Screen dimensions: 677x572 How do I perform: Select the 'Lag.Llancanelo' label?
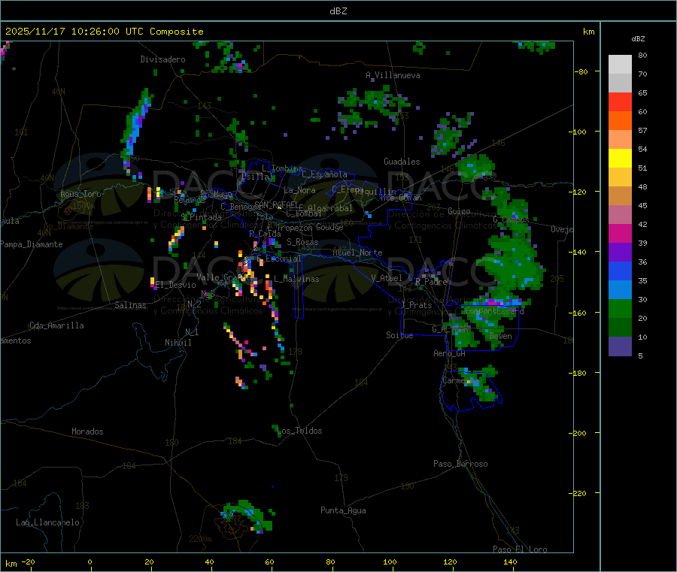coord(48,522)
